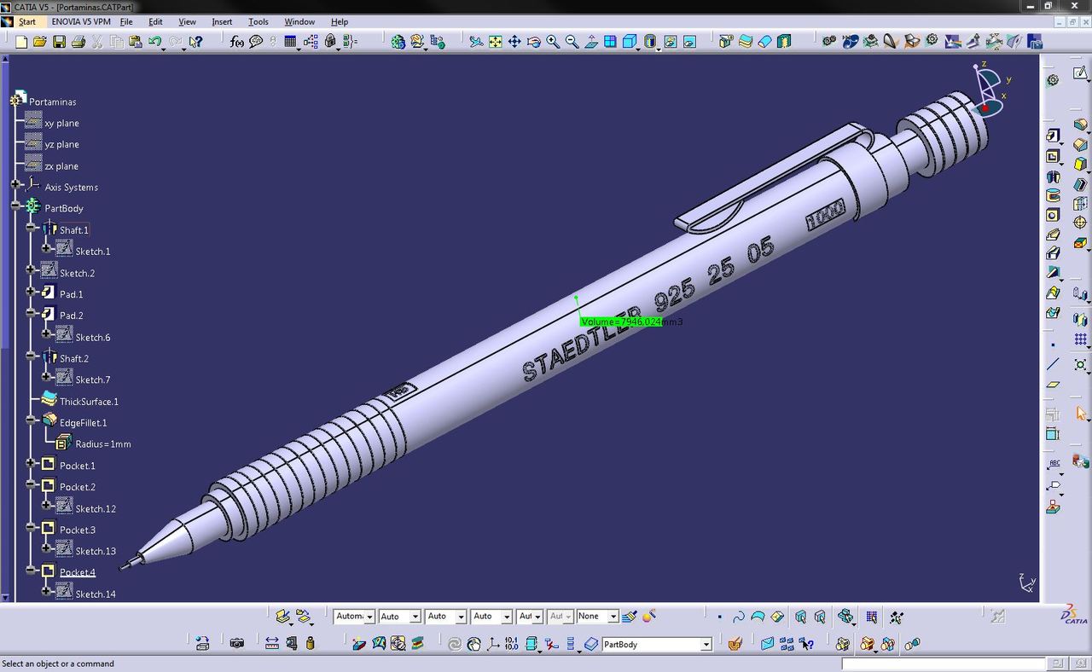Expand the Pocket.1 node
Viewport: 1092px width, 672px height.
[x=31, y=463]
